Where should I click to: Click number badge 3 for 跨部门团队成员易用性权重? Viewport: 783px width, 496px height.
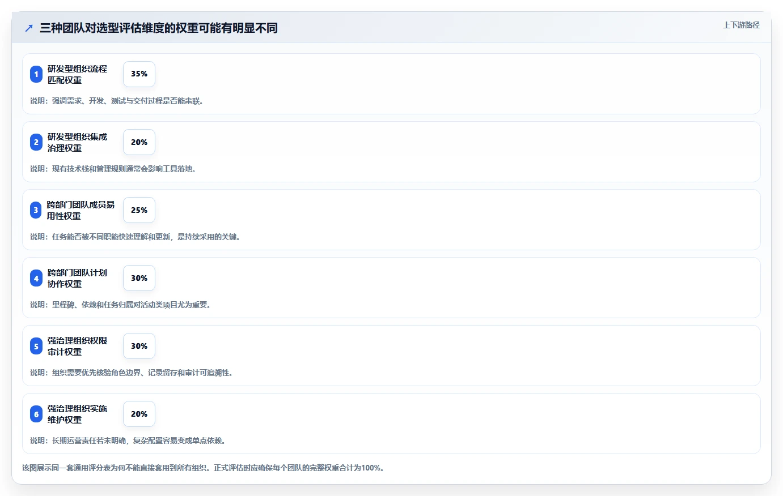[x=36, y=210]
